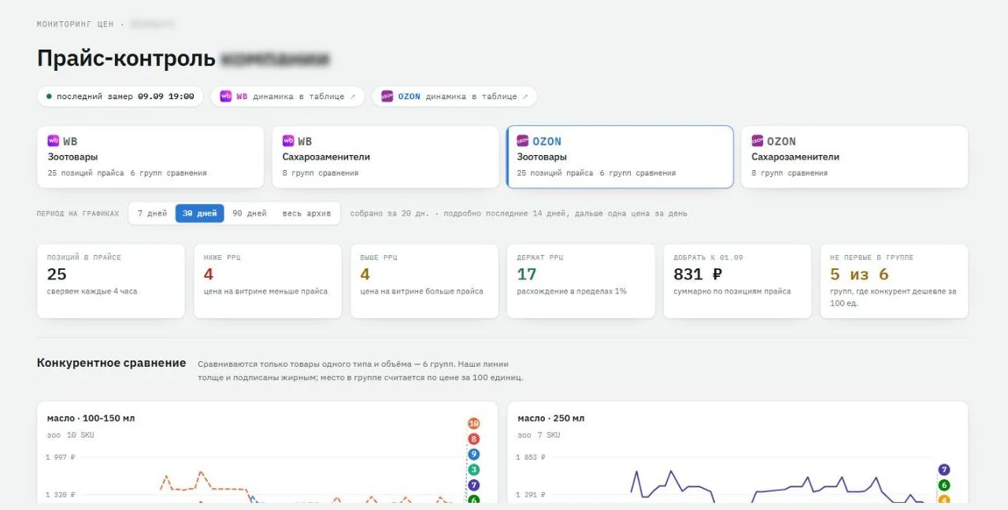Click the Выше РРЦ 4 card
Screen dimensions: 1008x510
point(424,281)
